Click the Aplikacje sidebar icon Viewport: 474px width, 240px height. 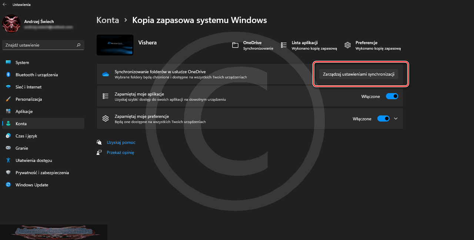coord(8,111)
